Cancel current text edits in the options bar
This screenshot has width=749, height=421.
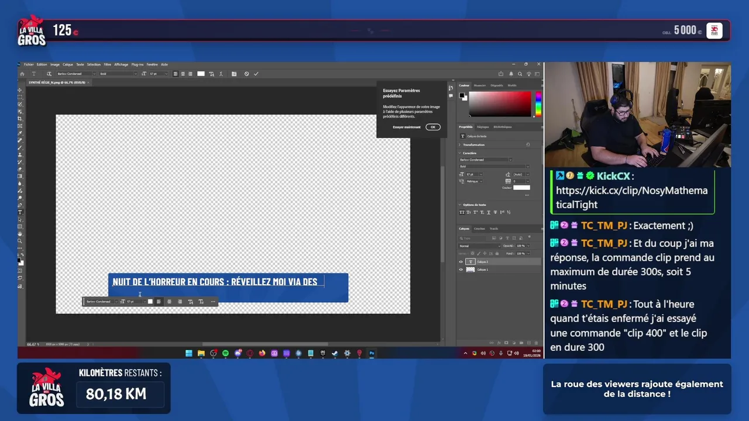tap(247, 74)
